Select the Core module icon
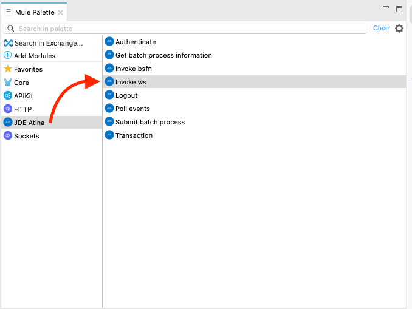 click(8, 83)
